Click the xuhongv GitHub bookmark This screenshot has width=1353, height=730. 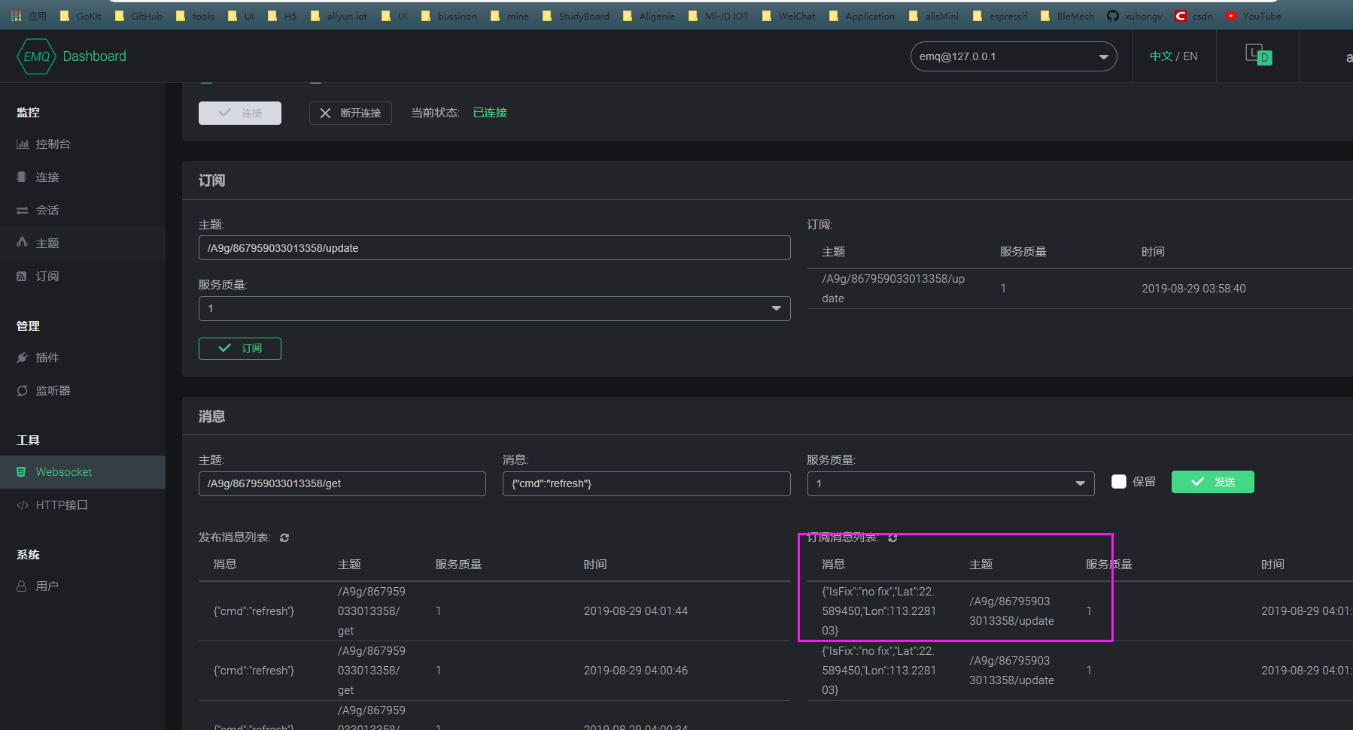tap(1135, 16)
